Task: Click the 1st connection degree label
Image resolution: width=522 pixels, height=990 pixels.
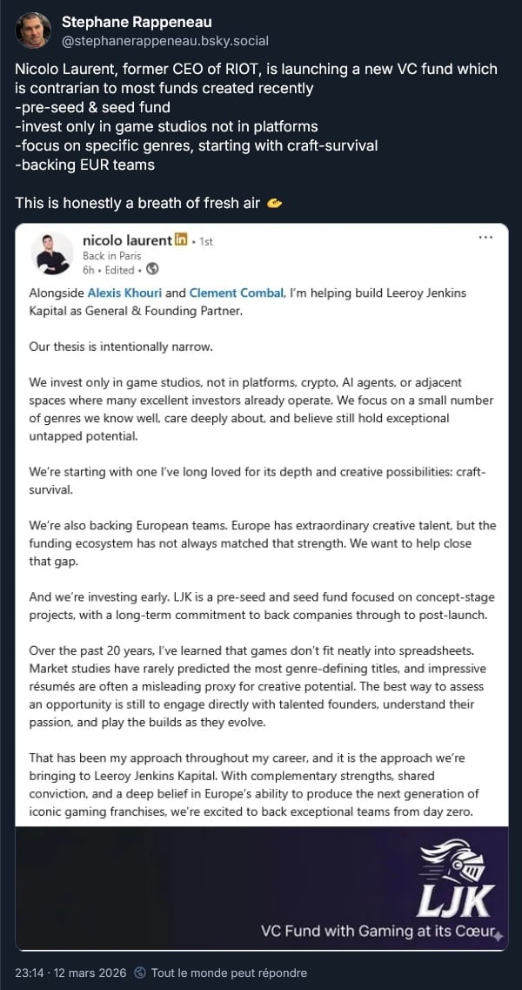Action: tap(206, 241)
